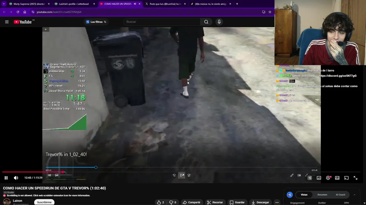Mute the main player volume speaker

pos(16,178)
